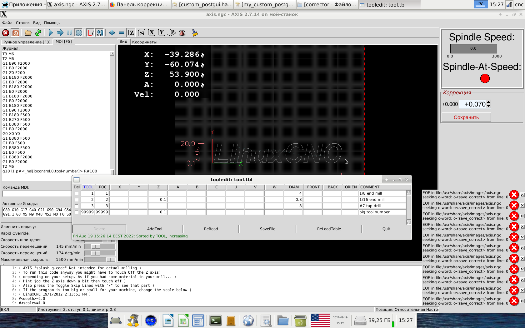The height and width of the screenshot is (328, 525).
Task: Click the Максимальная скорость slider
Action: click(x=100, y=260)
